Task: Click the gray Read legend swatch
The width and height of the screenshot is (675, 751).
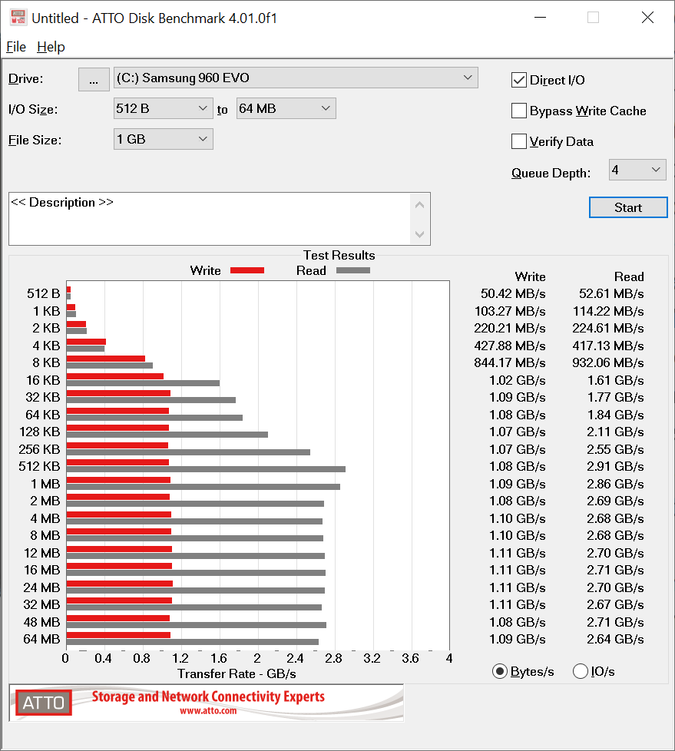Action: [x=353, y=270]
